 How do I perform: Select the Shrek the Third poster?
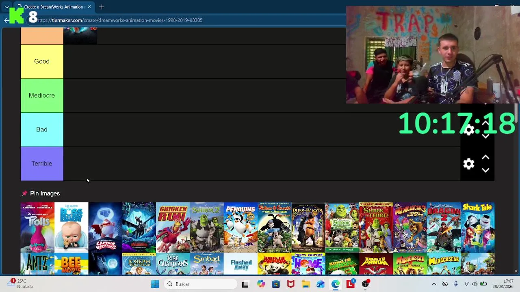pos(376,228)
